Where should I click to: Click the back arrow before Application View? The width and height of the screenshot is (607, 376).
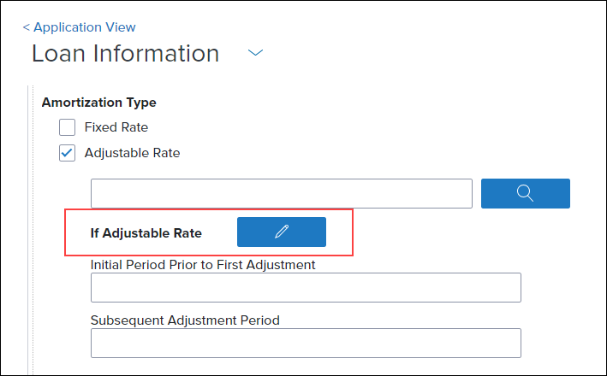click(27, 27)
